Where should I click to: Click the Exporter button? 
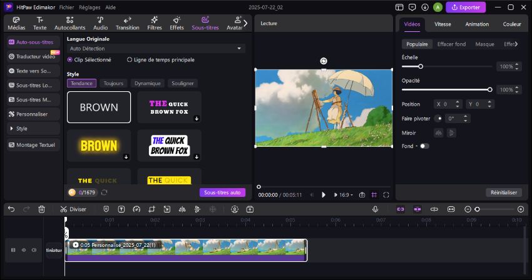[x=466, y=7]
